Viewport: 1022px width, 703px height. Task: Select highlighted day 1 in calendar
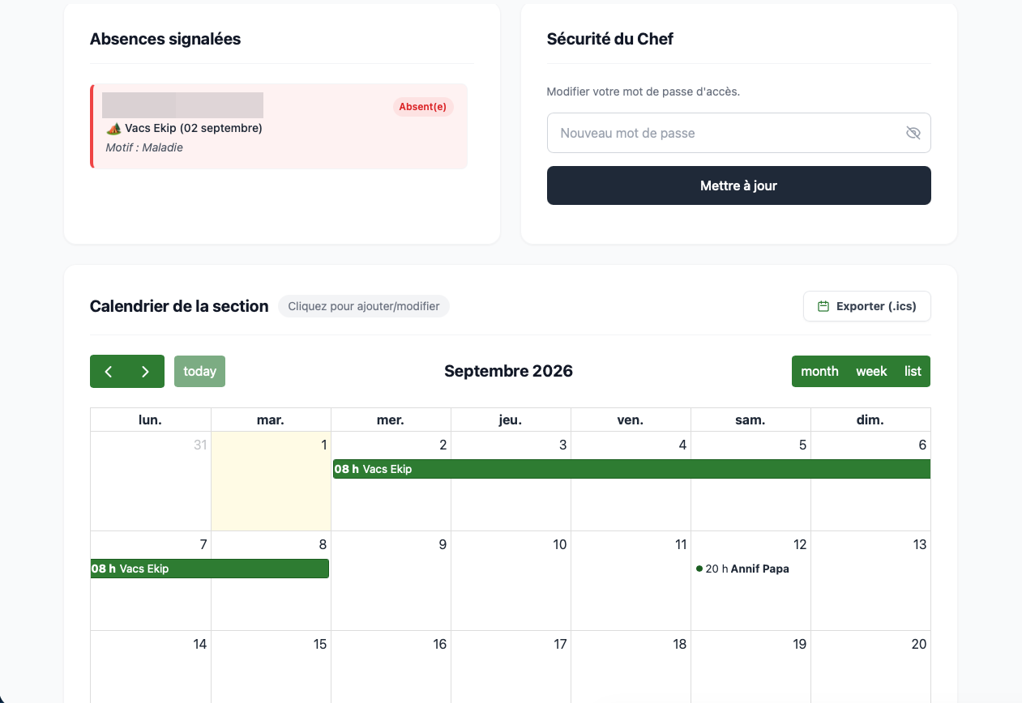click(x=271, y=481)
